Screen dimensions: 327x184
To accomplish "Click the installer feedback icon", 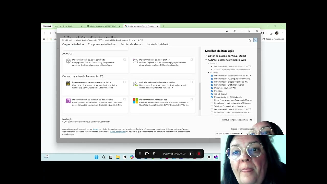I will coord(235,31).
